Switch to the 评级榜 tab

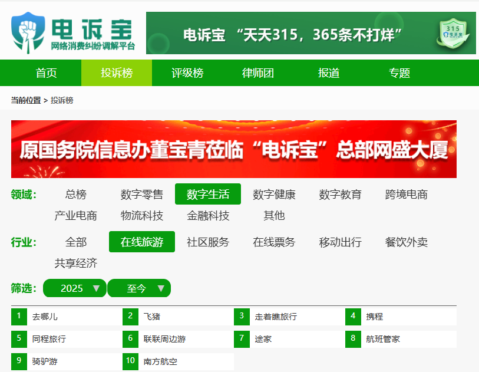[187, 73]
